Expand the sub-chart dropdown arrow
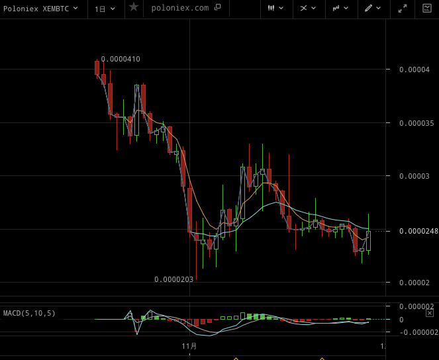439x360 pixels. [346, 8]
